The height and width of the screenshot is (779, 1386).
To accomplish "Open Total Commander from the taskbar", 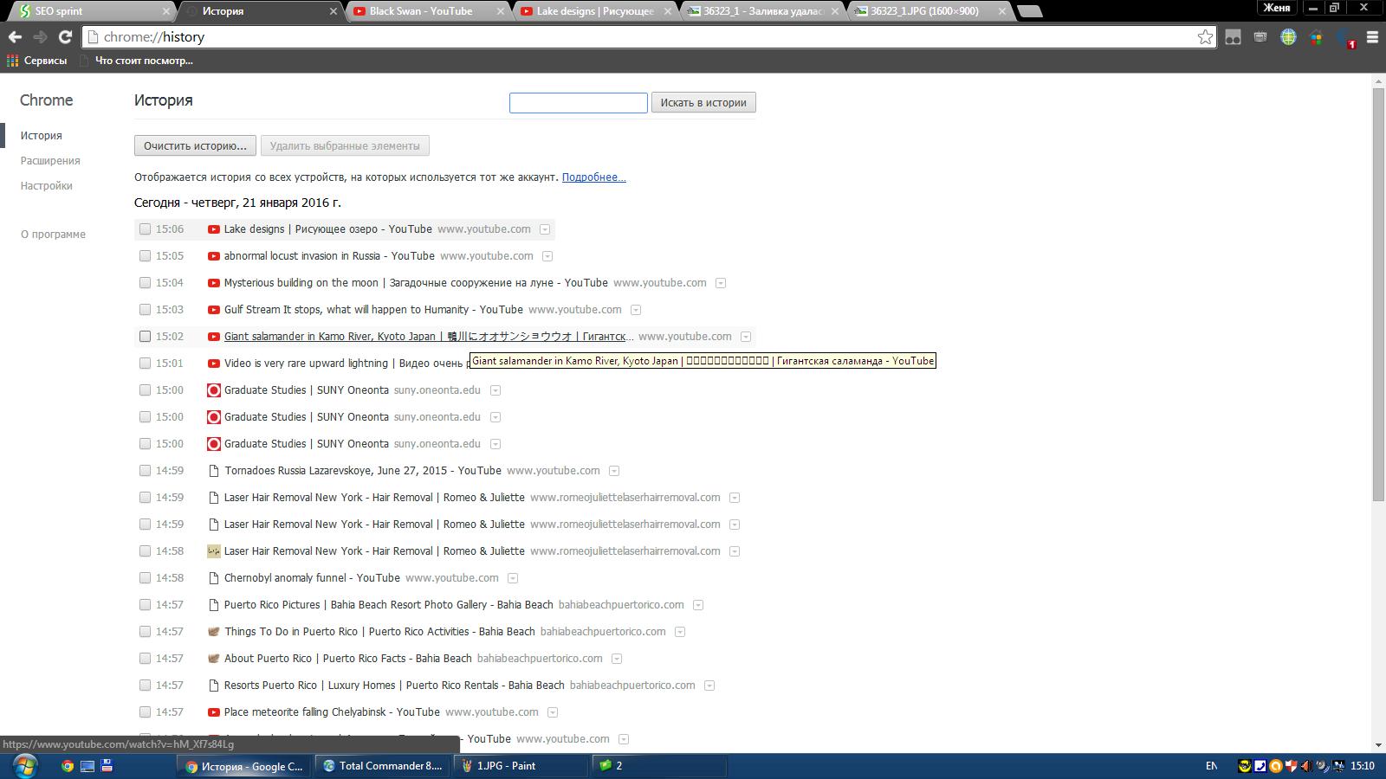I will pyautogui.click(x=382, y=766).
